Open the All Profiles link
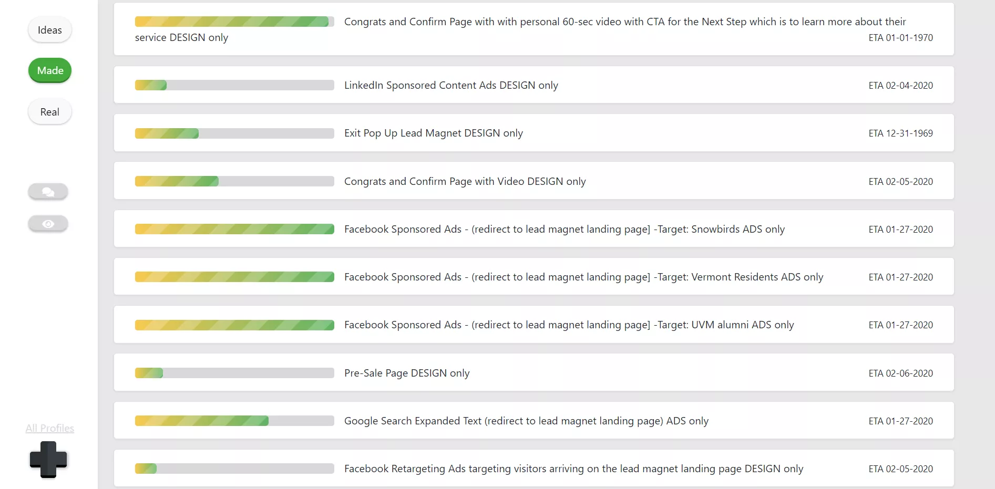 (x=49, y=428)
